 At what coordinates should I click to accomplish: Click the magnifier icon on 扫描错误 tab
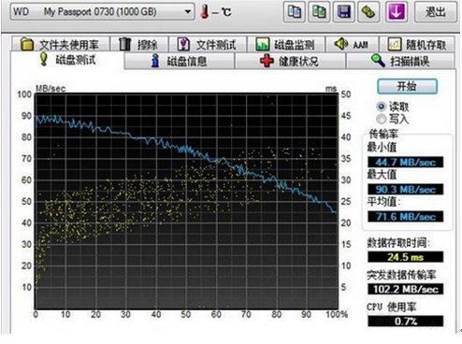coord(378,60)
